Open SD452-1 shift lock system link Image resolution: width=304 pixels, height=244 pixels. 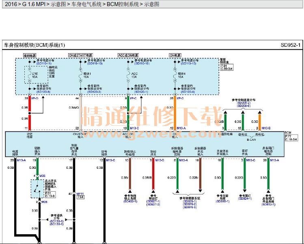tap(130, 201)
